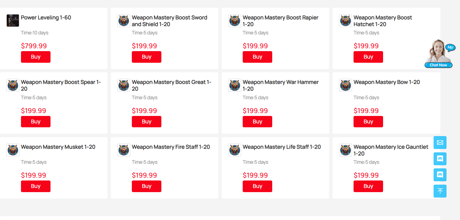Click the War Hammer 1-20 product icon
The height and width of the screenshot is (220, 460).
(x=235, y=85)
